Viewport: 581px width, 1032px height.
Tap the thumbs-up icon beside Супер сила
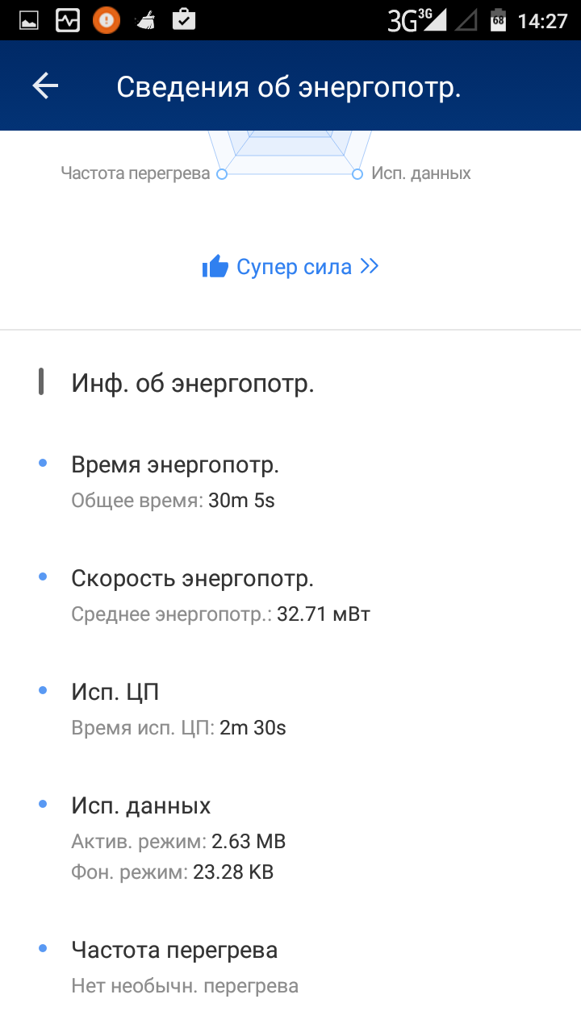215,267
